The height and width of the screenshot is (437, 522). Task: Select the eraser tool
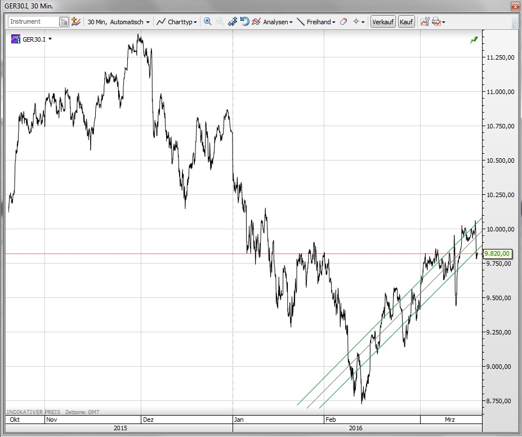(343, 22)
